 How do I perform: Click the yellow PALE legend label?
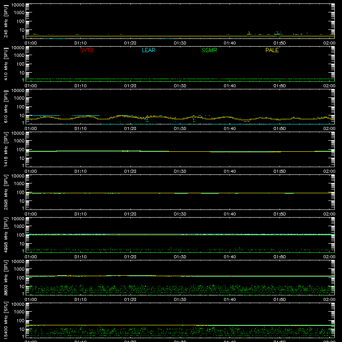point(272,50)
